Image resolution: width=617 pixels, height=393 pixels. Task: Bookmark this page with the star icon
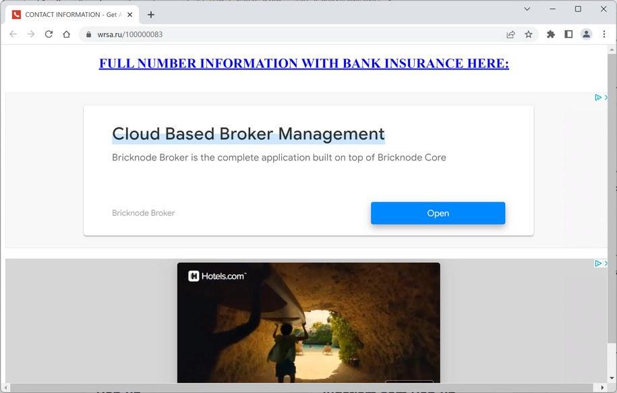click(529, 34)
